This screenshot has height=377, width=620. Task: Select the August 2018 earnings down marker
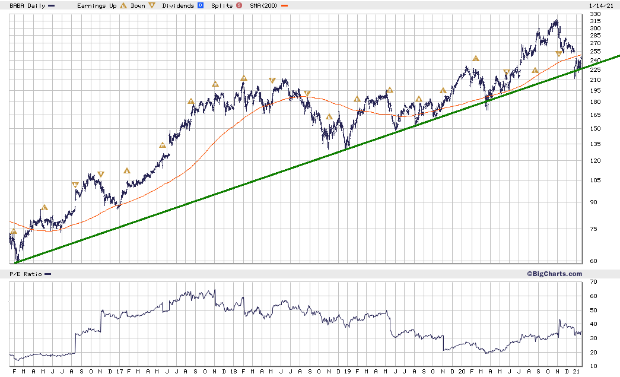(x=307, y=94)
